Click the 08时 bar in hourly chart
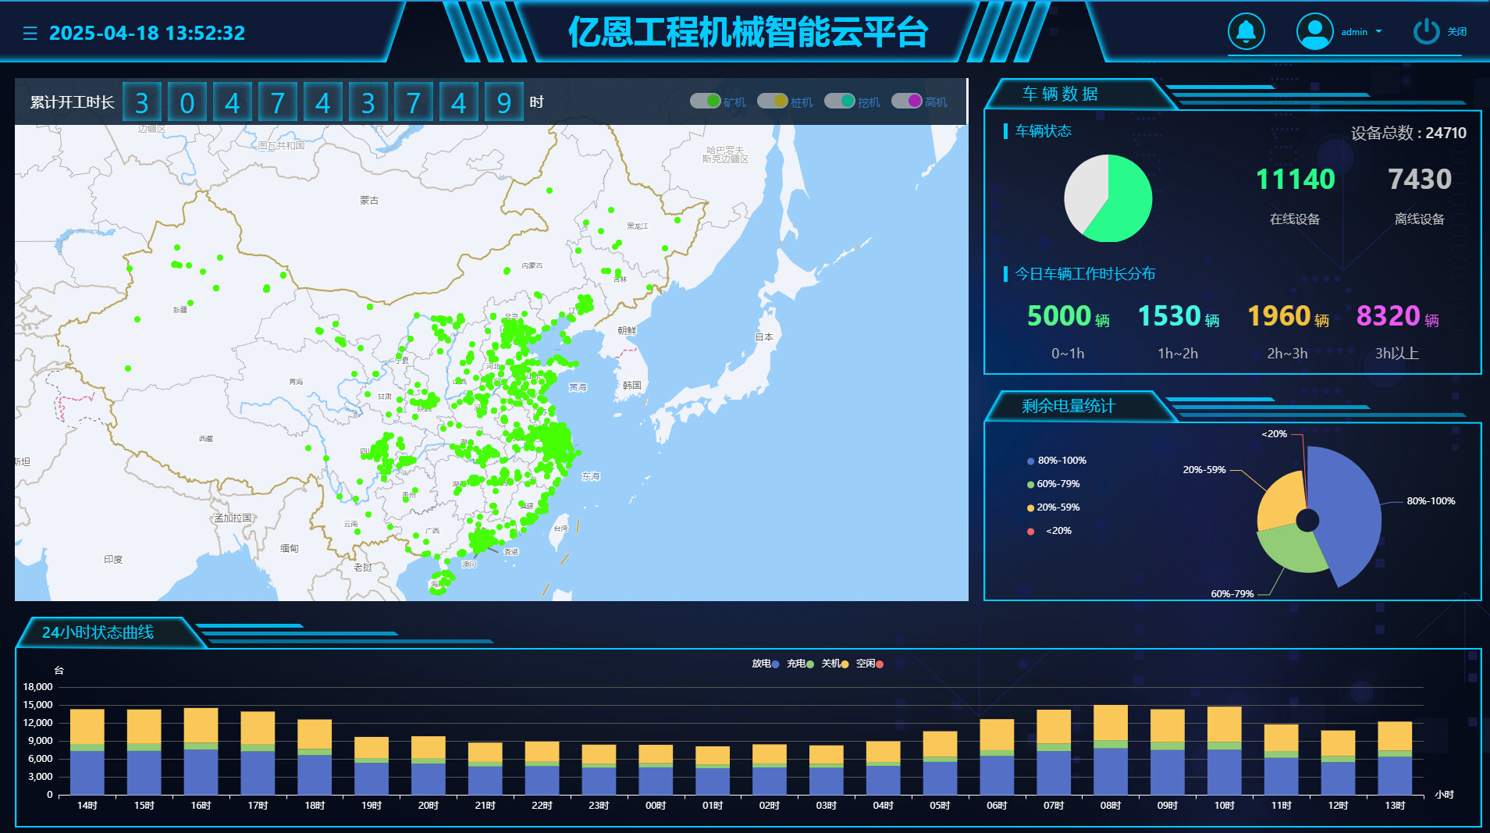This screenshot has height=833, width=1490. (x=1110, y=749)
